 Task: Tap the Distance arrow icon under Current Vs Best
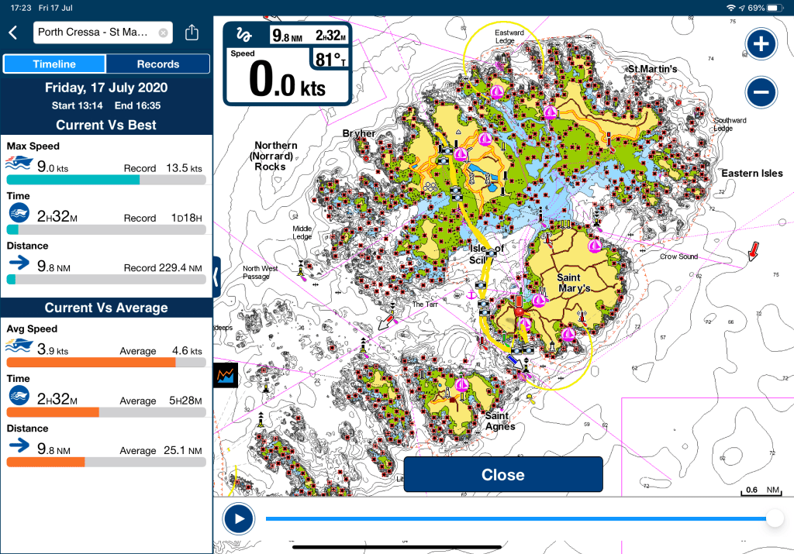coord(19,264)
